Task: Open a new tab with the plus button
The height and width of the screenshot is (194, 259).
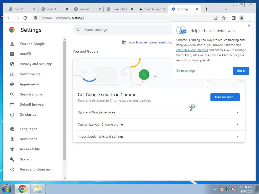Action: [x=206, y=9]
